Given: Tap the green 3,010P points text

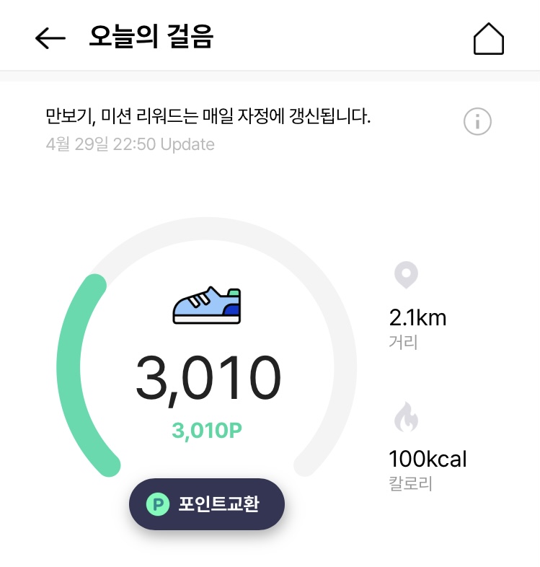Looking at the screenshot, I should pos(207,431).
